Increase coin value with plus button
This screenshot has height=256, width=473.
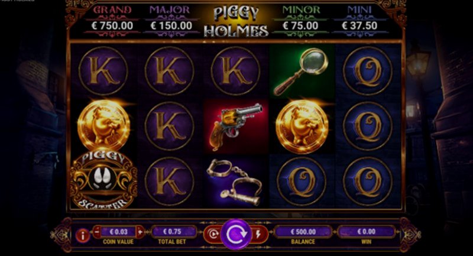140,232
